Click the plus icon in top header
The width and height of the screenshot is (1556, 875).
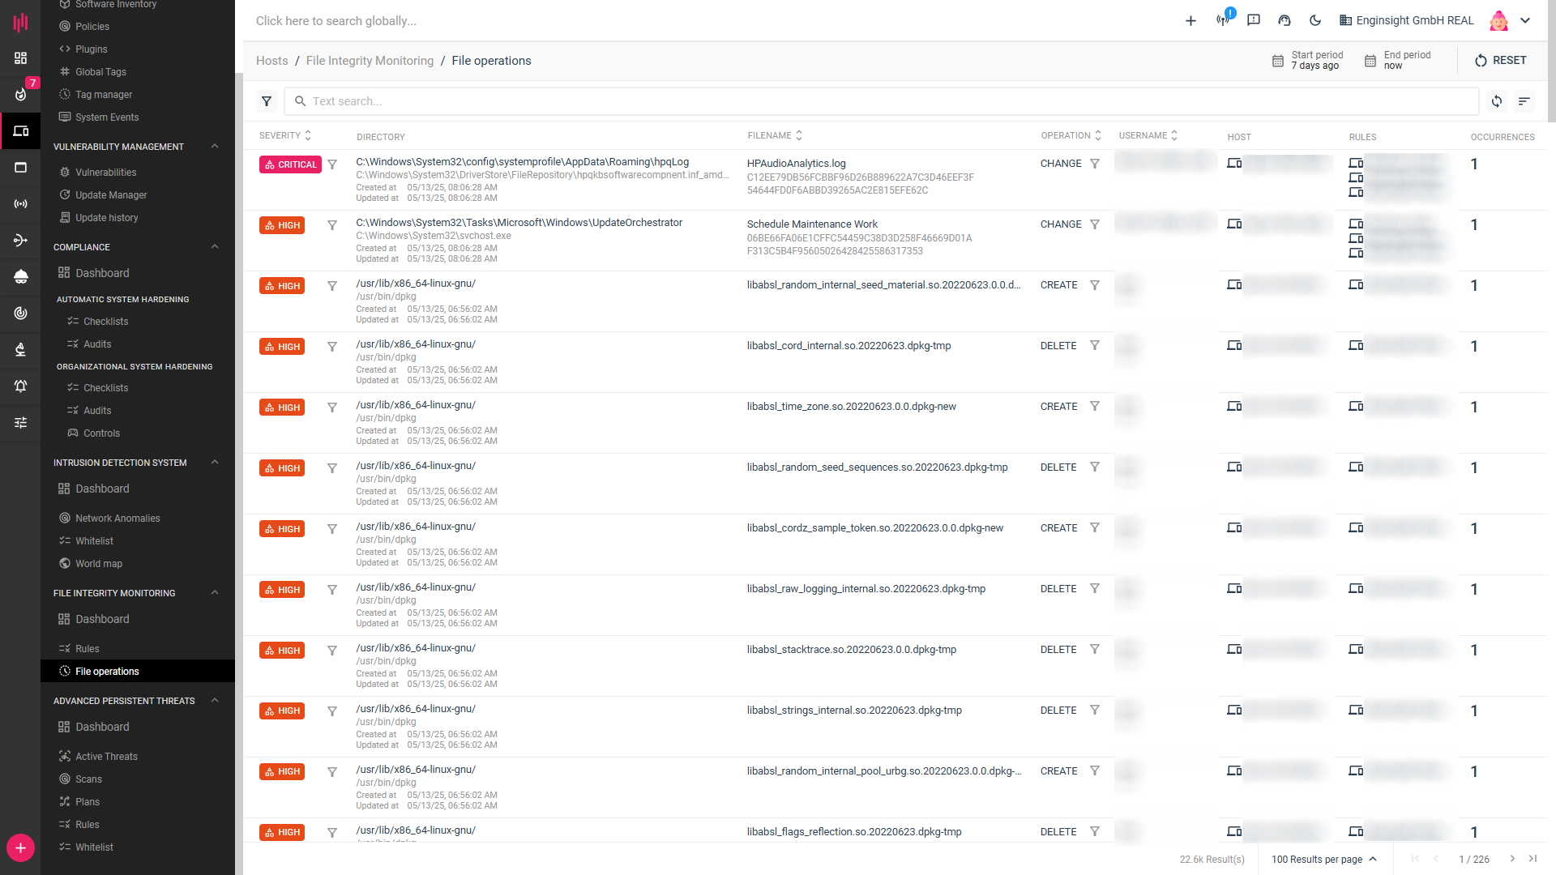[x=1191, y=20]
